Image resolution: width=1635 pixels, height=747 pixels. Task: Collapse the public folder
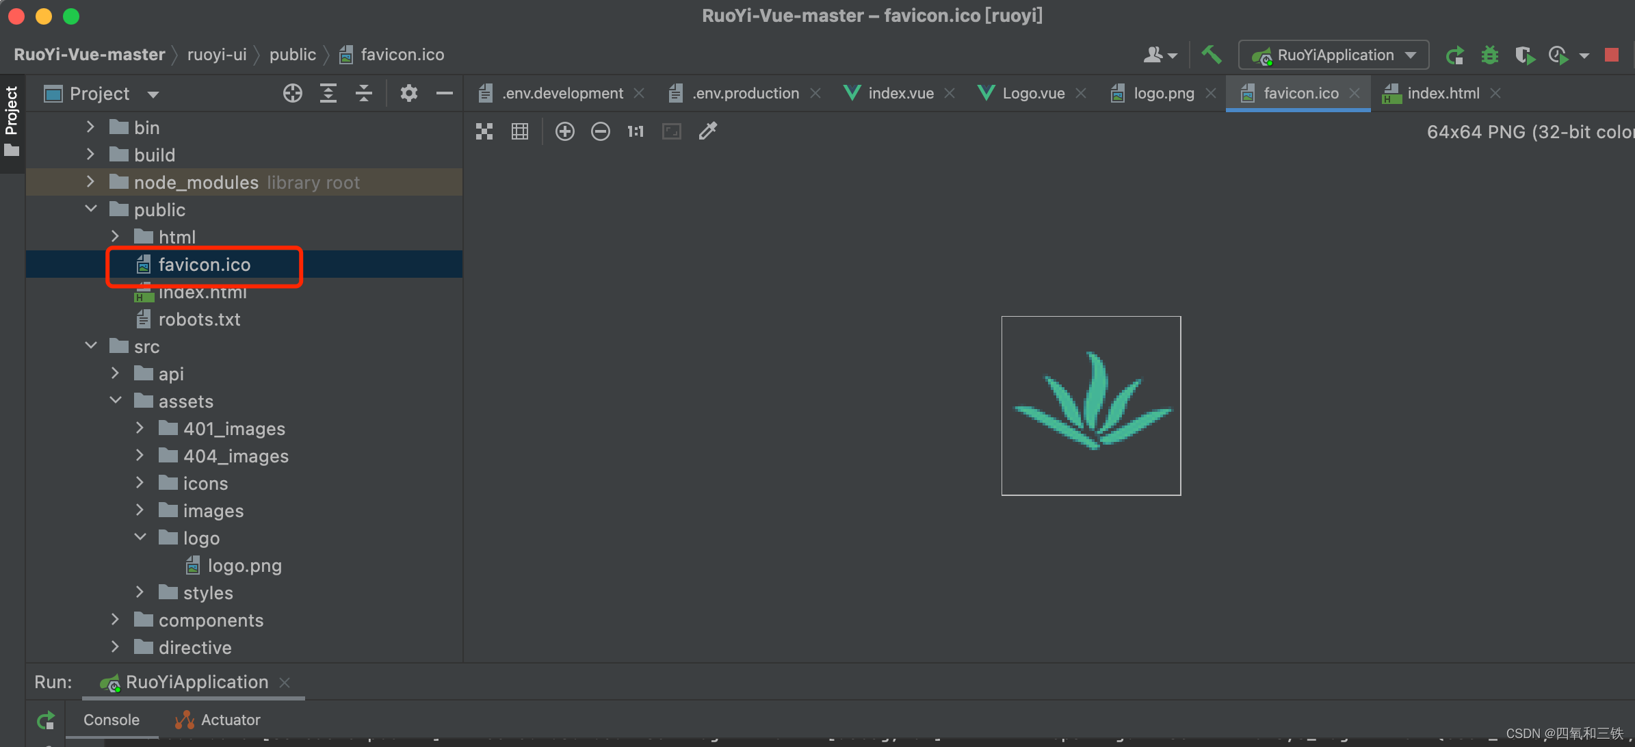[90, 209]
